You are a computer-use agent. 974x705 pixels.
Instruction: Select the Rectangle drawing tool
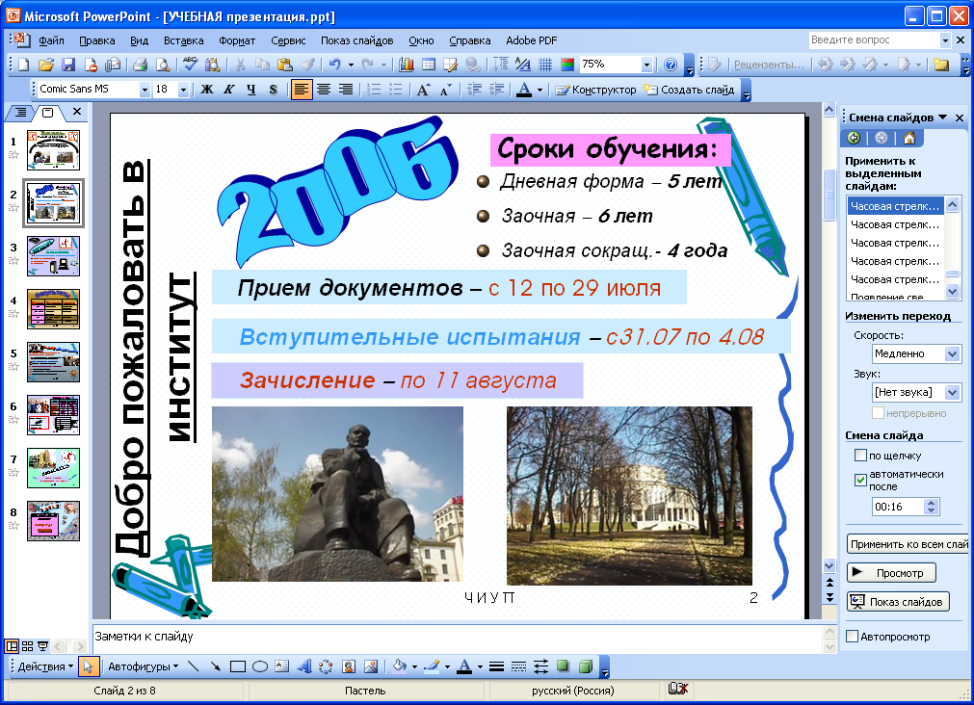(x=237, y=666)
